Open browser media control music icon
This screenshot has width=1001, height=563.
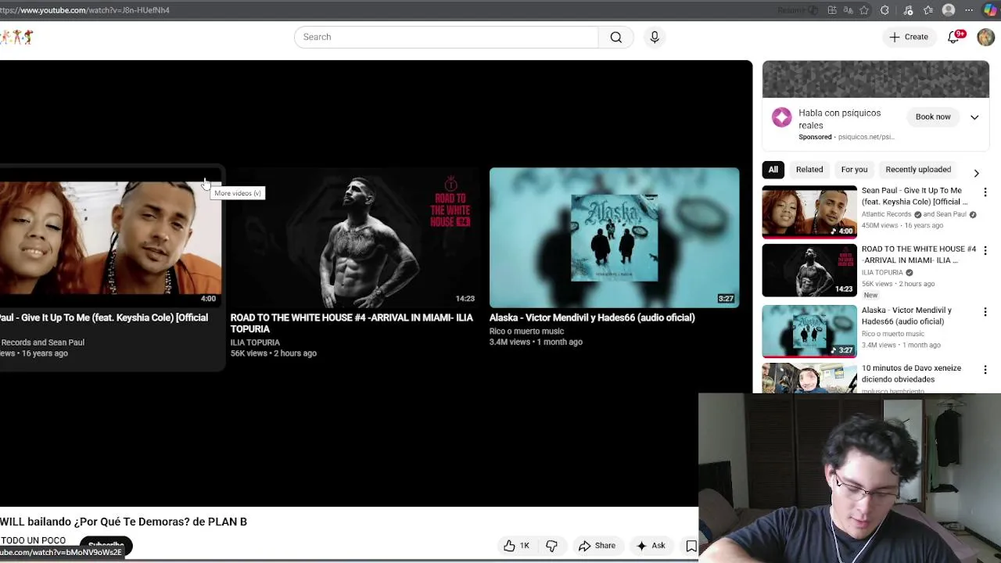point(908,10)
